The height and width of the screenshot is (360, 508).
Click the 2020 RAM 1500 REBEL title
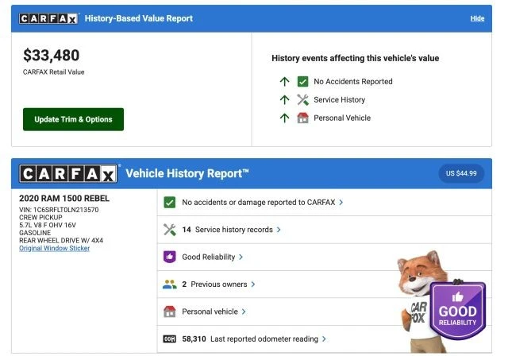(64, 199)
